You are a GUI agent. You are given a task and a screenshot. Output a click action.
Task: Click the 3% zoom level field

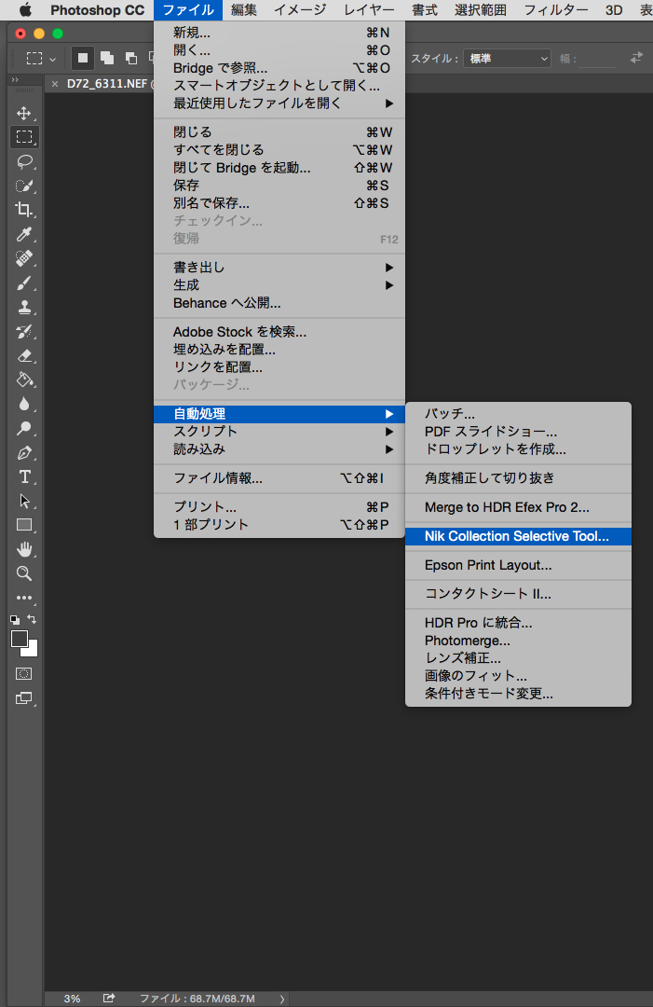point(72,999)
